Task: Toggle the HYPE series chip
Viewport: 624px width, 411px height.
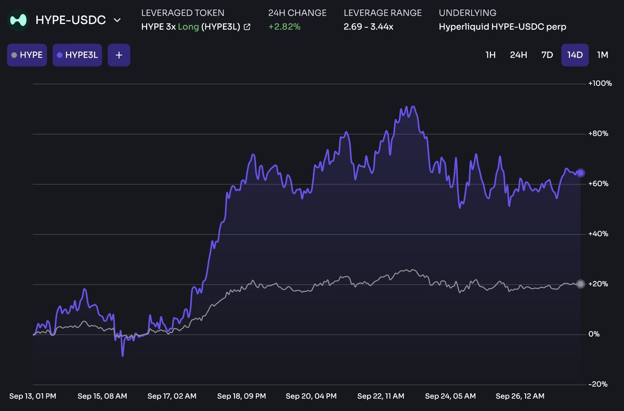Action: pyautogui.click(x=28, y=55)
